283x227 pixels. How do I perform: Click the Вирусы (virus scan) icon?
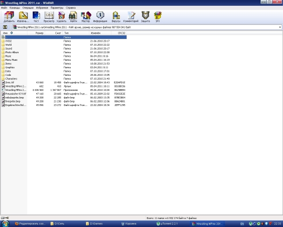click(116, 17)
